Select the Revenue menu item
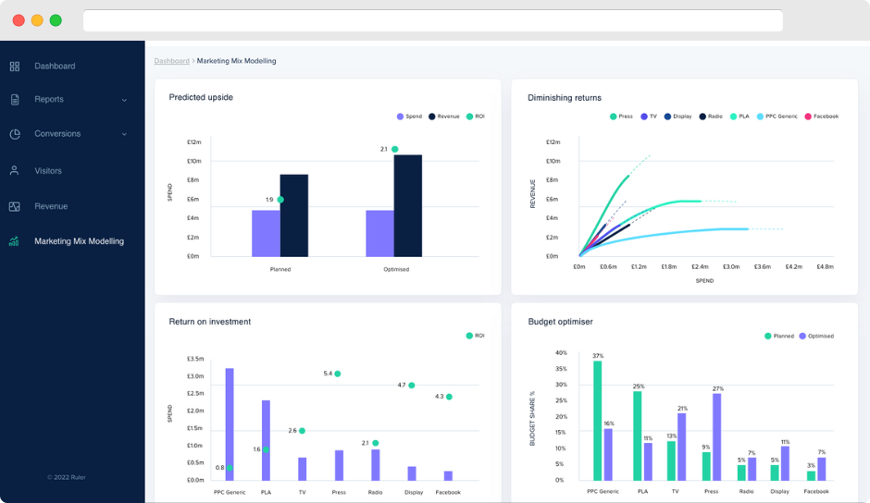 tap(51, 206)
